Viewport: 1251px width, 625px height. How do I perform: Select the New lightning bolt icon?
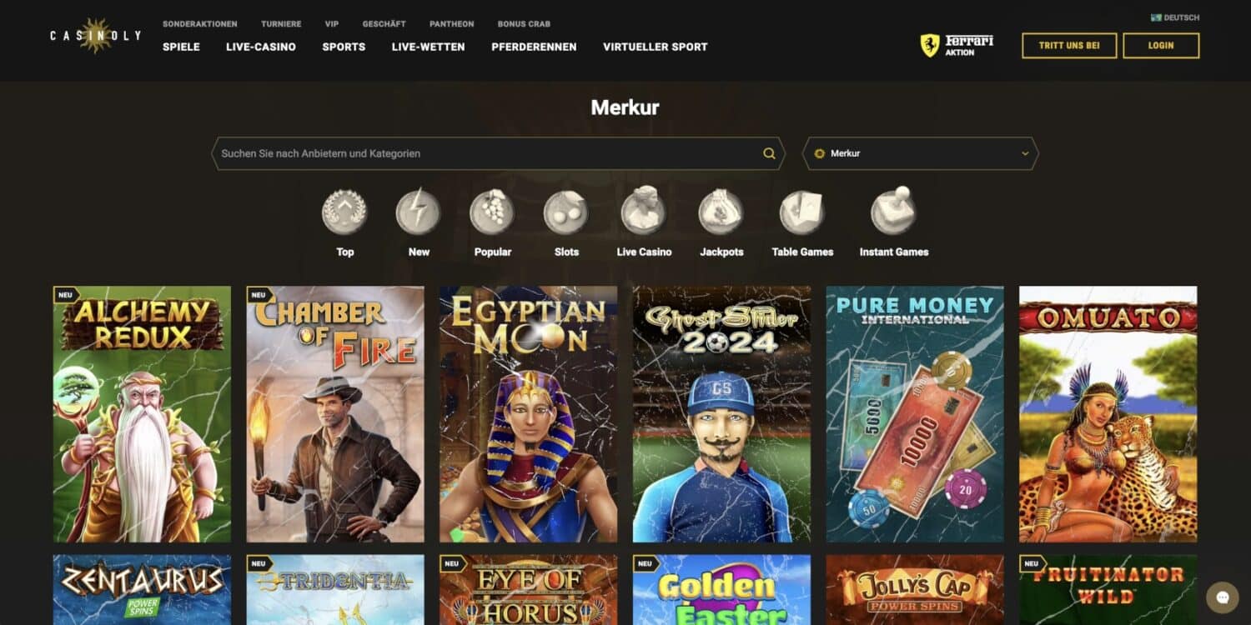click(419, 212)
